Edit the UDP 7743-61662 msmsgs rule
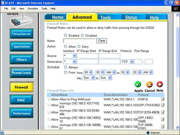180x135 pixels. [x=162, y=105]
